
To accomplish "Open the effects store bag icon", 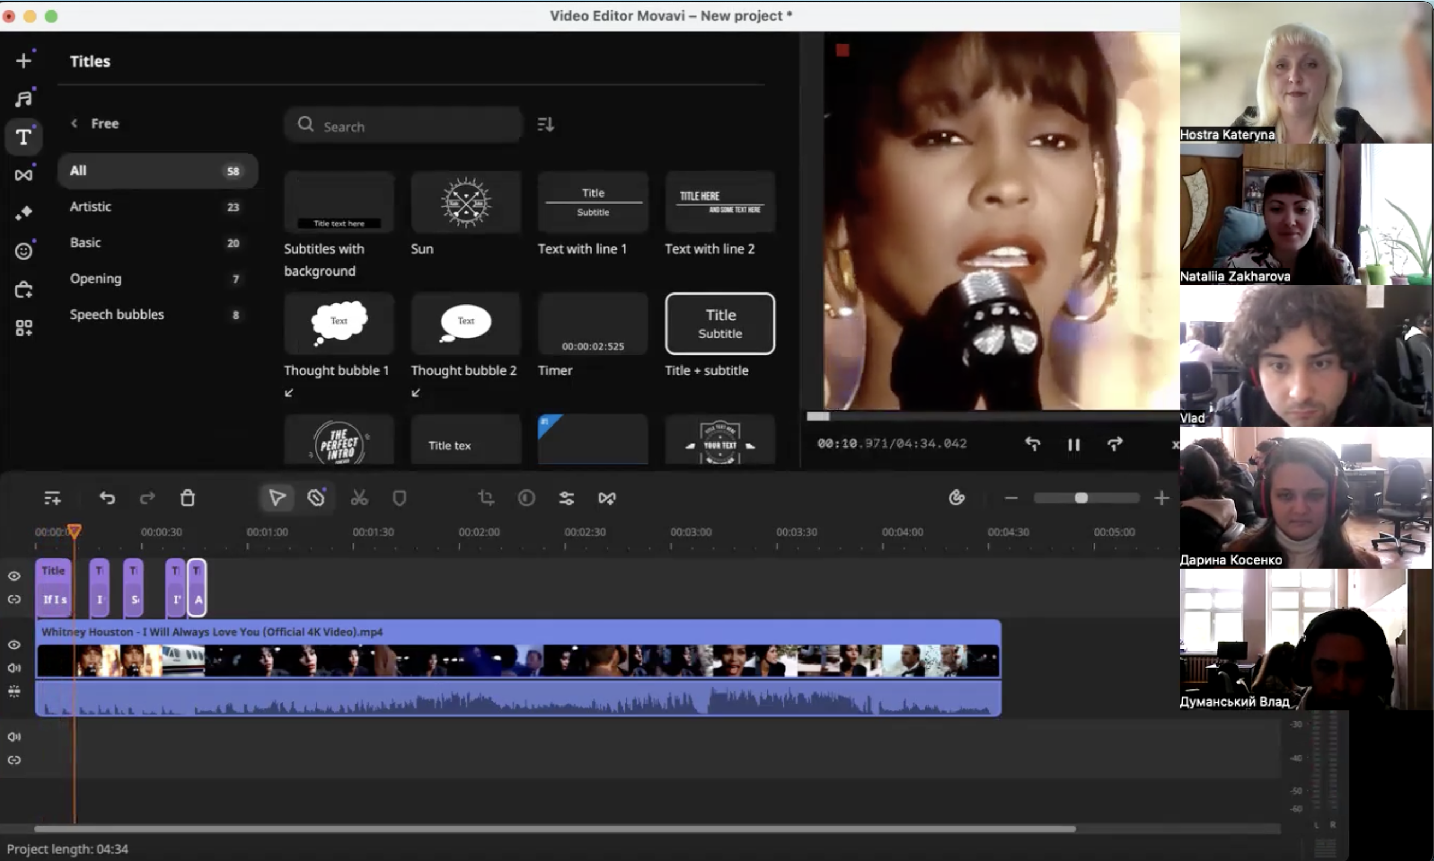I will click(23, 290).
